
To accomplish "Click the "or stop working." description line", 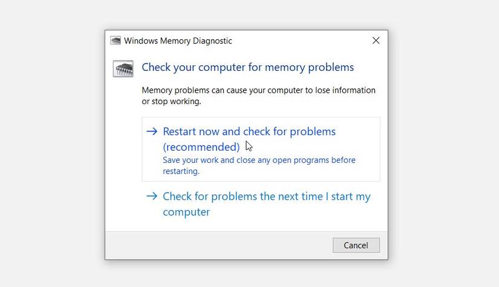I will (x=171, y=101).
